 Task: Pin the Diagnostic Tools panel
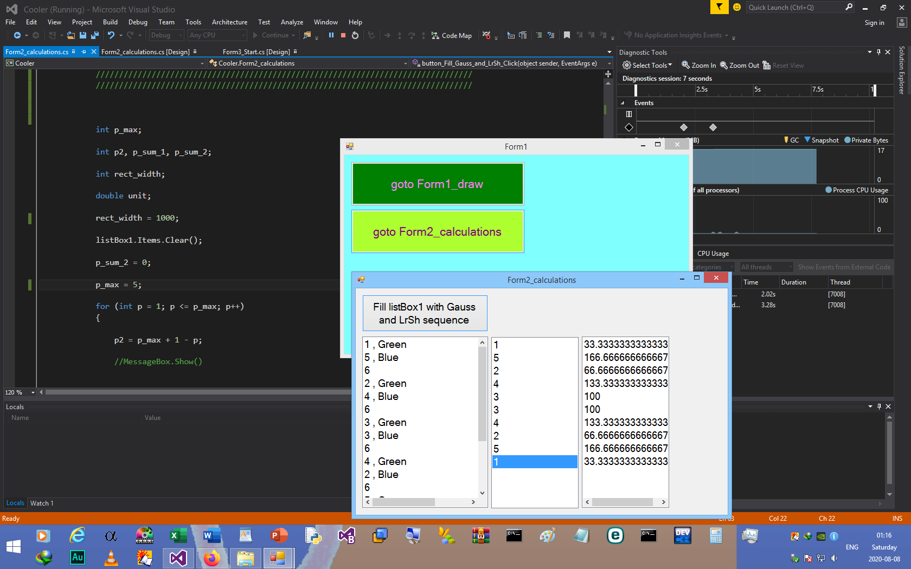(x=878, y=52)
